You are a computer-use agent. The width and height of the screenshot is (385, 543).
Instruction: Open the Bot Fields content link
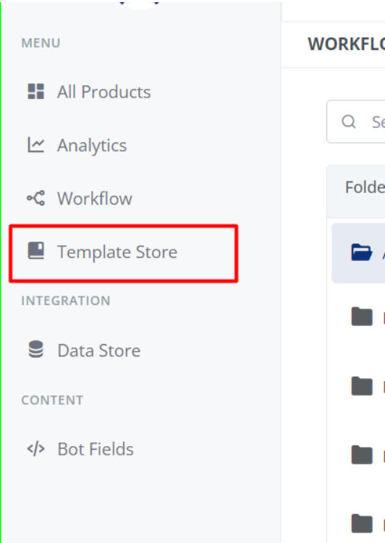(96, 449)
